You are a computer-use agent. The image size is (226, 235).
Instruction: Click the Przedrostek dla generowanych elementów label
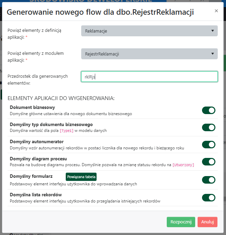(38, 79)
